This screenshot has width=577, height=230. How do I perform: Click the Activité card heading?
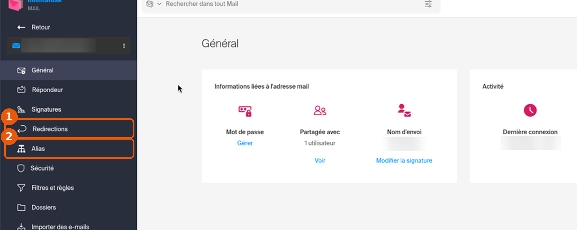click(493, 87)
